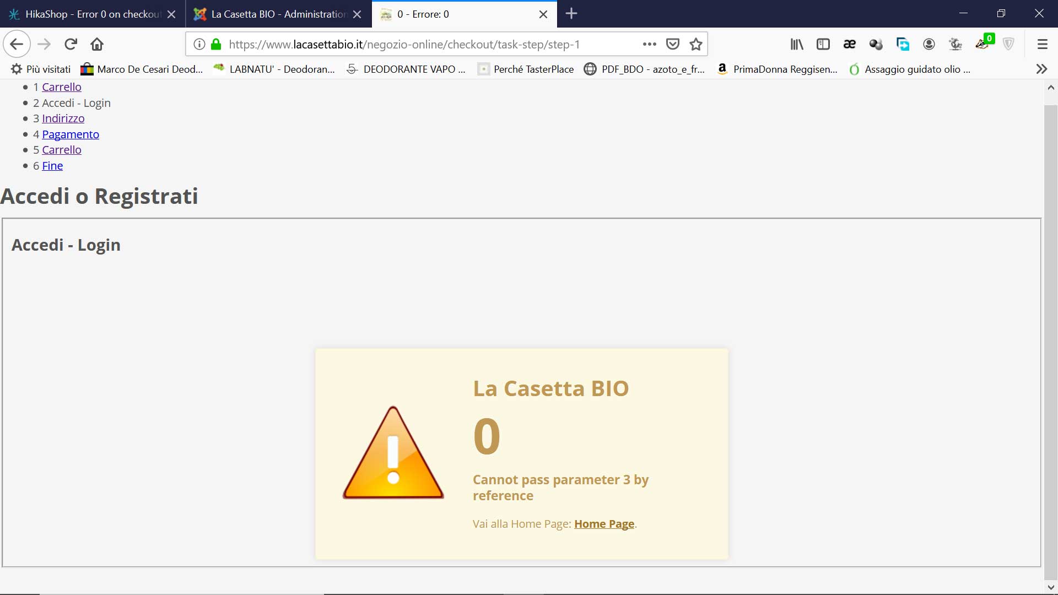Open the Firefox hamburger menu
Viewport: 1058px width, 595px height.
click(x=1042, y=44)
